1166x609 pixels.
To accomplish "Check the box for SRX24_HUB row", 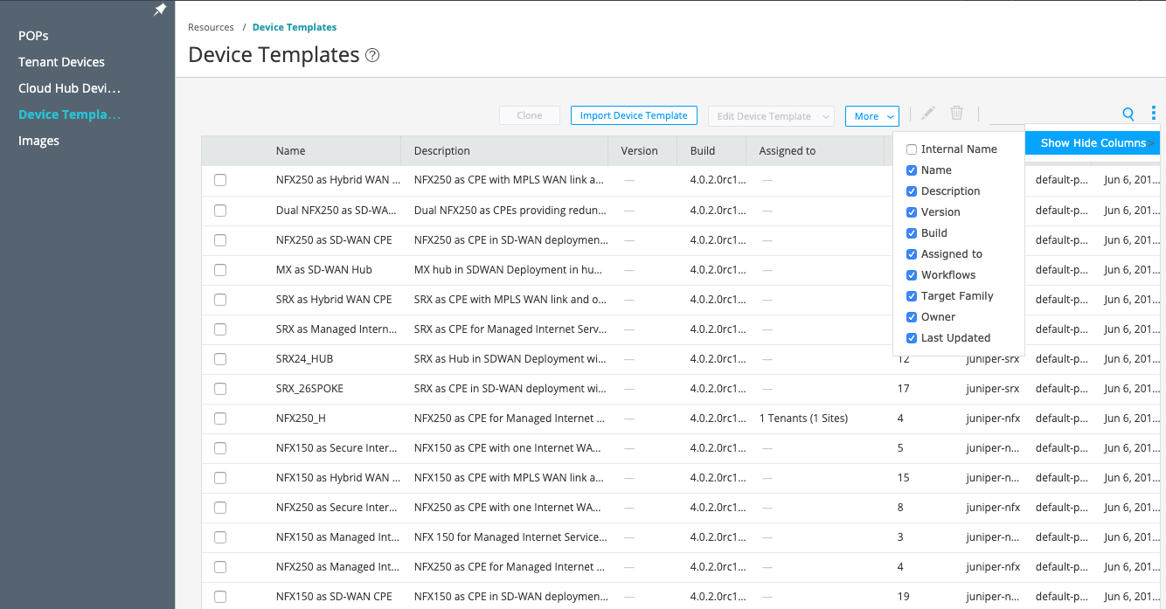I will (219, 358).
